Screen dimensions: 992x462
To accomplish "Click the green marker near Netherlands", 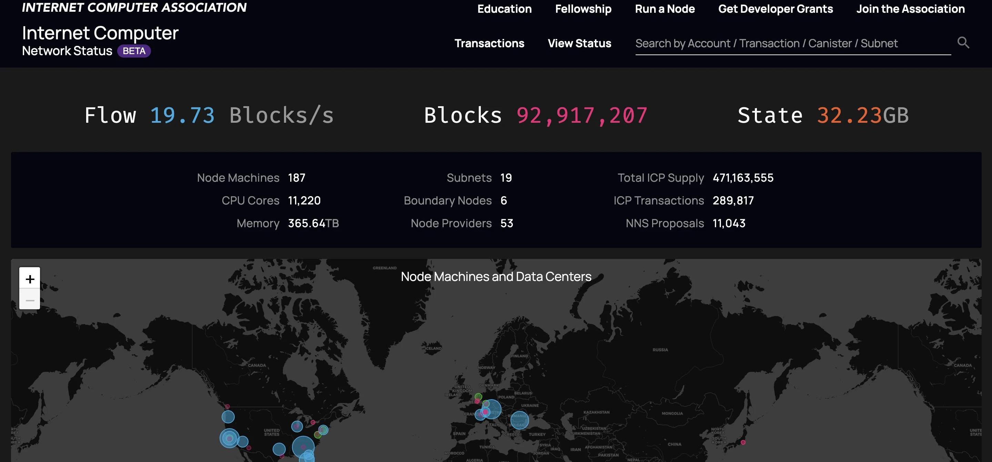I will click(x=478, y=396).
